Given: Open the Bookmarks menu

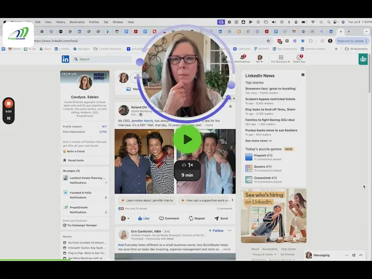Looking at the screenshot, I should click(x=77, y=22).
